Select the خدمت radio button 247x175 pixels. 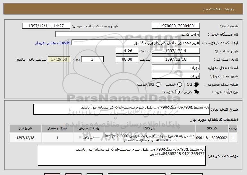(180, 85)
